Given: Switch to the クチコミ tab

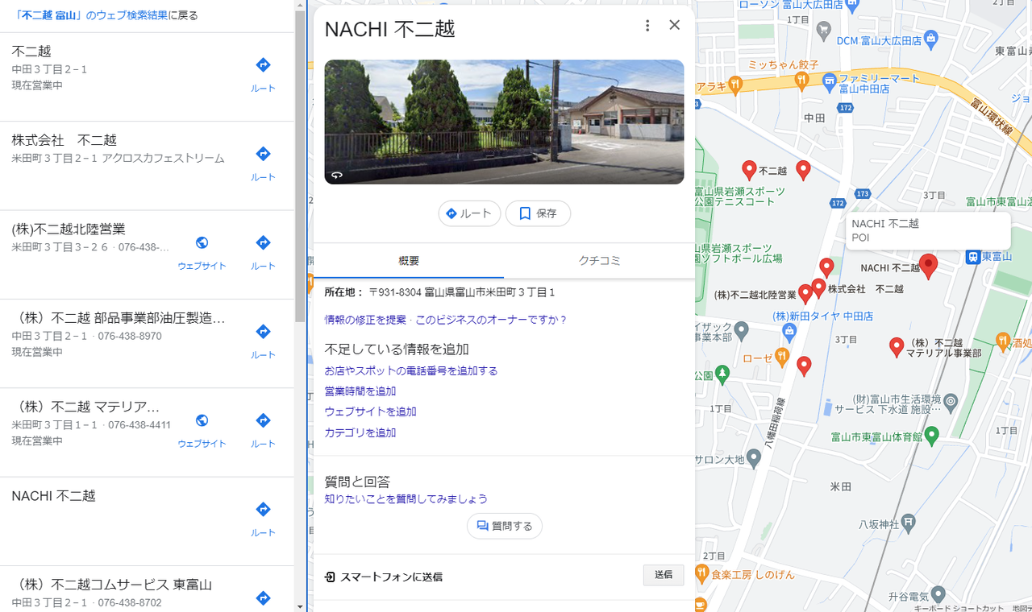Looking at the screenshot, I should [x=599, y=261].
